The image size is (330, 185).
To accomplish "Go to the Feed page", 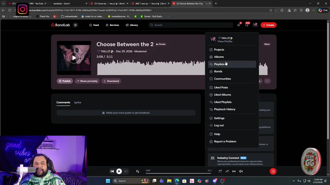I will [x=94, y=25].
